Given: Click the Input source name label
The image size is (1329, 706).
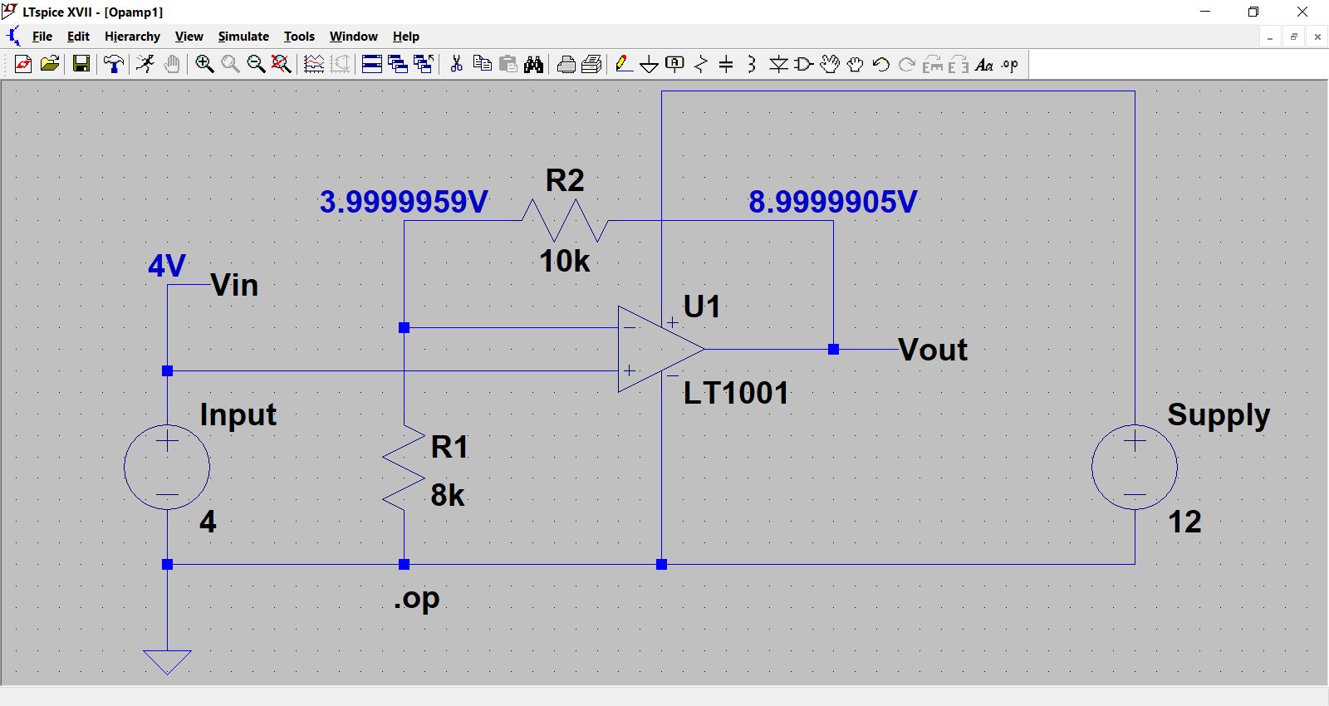Looking at the screenshot, I should (238, 414).
